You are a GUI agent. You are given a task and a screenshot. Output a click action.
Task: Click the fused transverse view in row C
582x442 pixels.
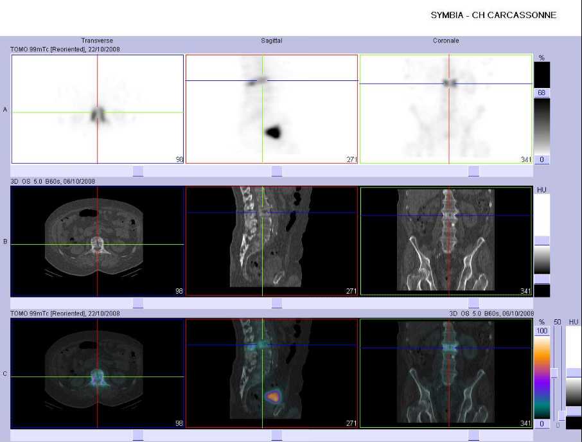[x=97, y=373]
